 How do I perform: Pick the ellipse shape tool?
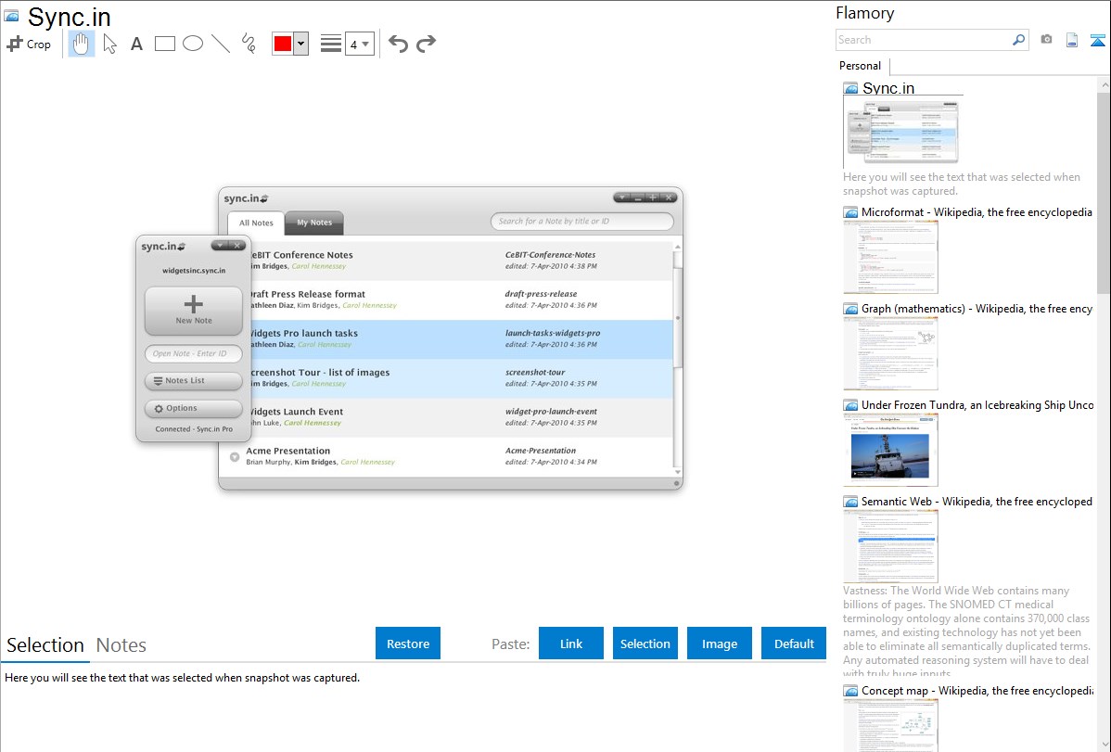tap(193, 44)
